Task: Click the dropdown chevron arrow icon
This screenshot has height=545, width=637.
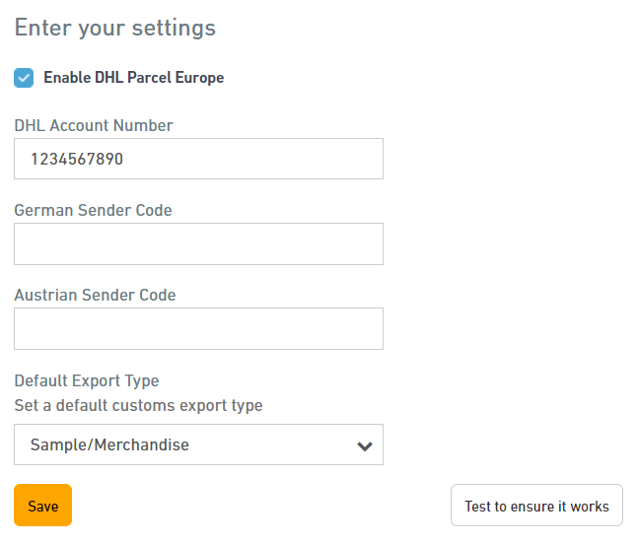Action: pyautogui.click(x=364, y=445)
